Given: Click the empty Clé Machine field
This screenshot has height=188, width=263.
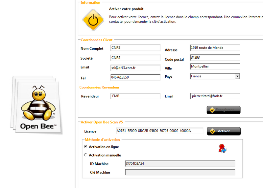Looking at the screenshot, I should point(180,172).
